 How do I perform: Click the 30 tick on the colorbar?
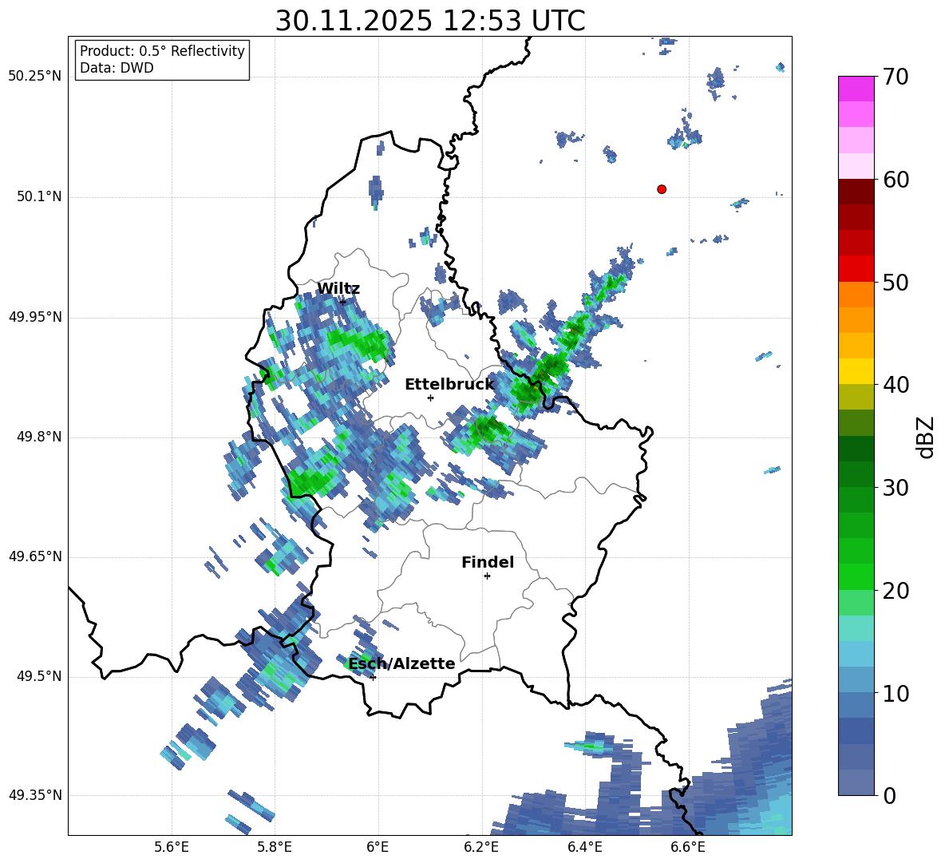click(x=896, y=488)
